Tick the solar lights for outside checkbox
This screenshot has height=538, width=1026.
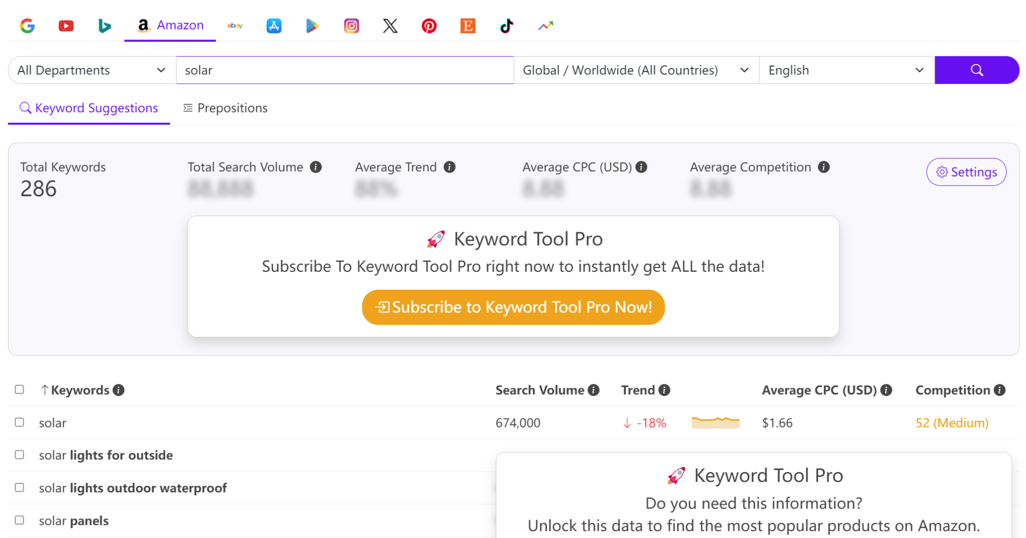(x=20, y=454)
